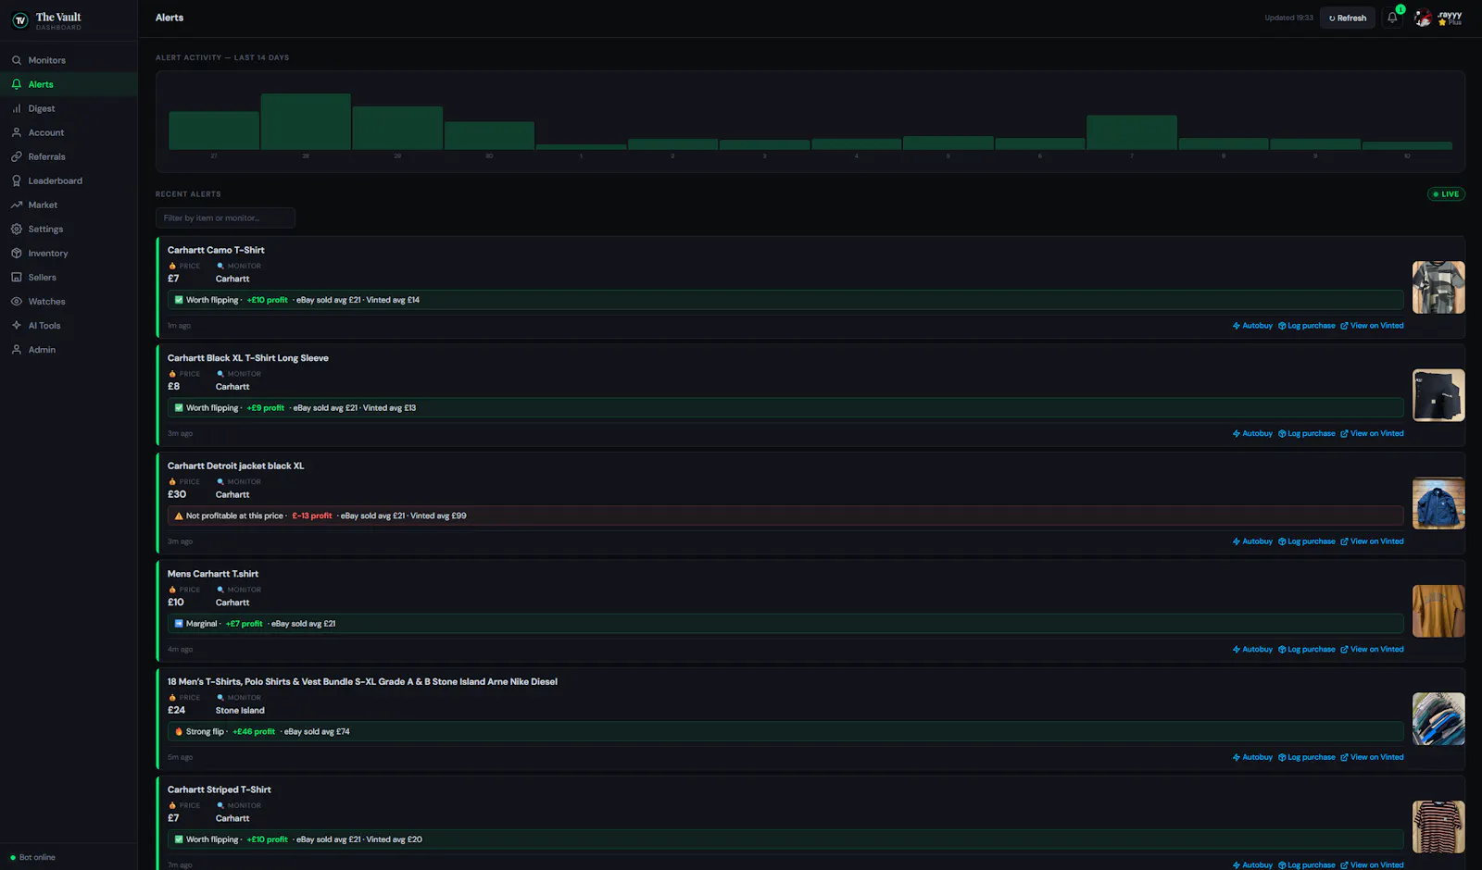Screen dimensions: 1482x870
Task: Click the Marginal arrow icon on Mens Carhartt T.shirt
Action: tap(179, 624)
